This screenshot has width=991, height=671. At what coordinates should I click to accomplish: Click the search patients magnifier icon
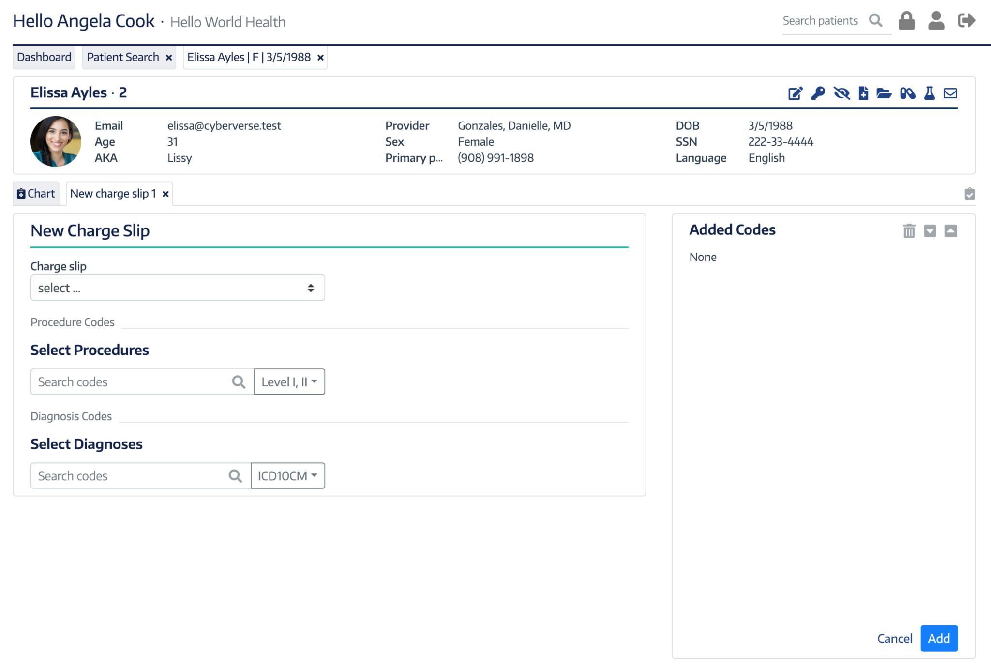(875, 21)
